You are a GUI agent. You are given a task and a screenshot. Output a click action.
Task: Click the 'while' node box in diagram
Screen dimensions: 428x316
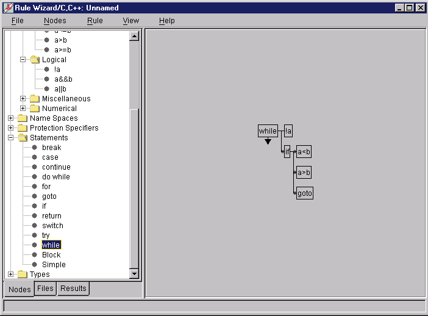[x=268, y=131]
